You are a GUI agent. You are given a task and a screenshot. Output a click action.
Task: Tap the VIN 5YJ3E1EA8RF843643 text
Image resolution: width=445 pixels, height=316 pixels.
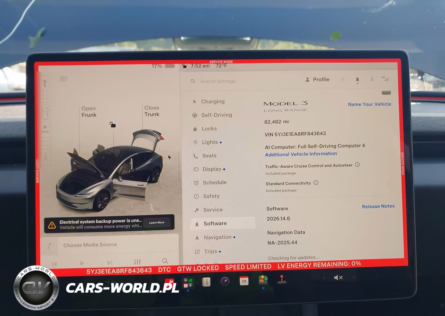click(295, 134)
